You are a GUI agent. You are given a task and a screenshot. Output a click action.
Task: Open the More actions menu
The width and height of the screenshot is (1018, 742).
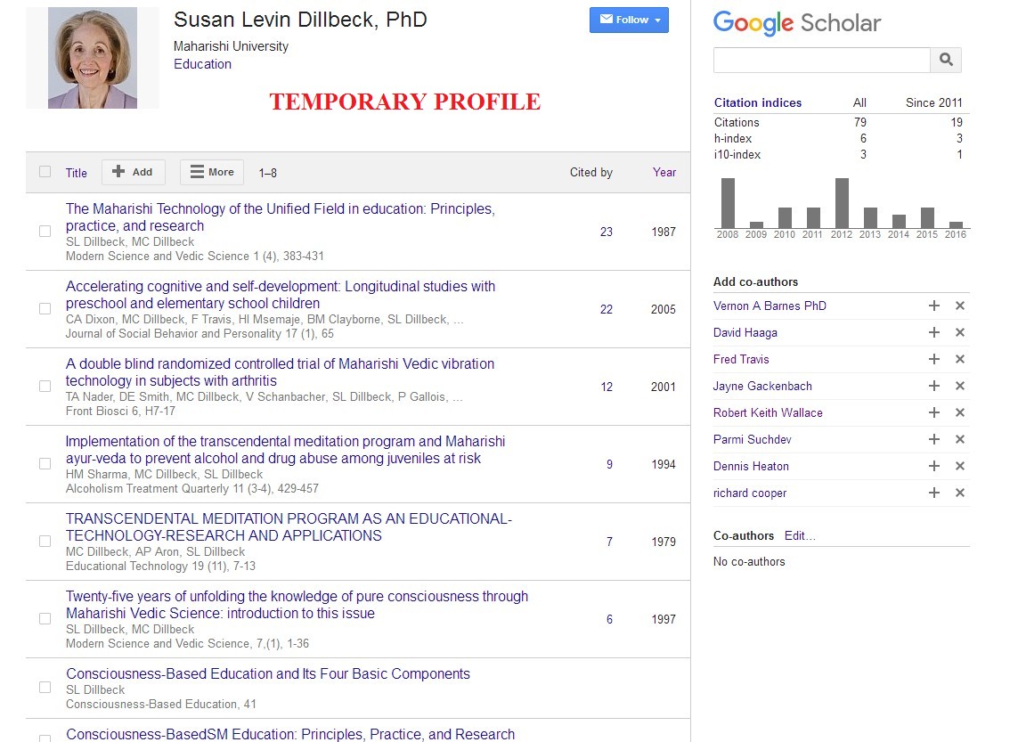click(212, 172)
